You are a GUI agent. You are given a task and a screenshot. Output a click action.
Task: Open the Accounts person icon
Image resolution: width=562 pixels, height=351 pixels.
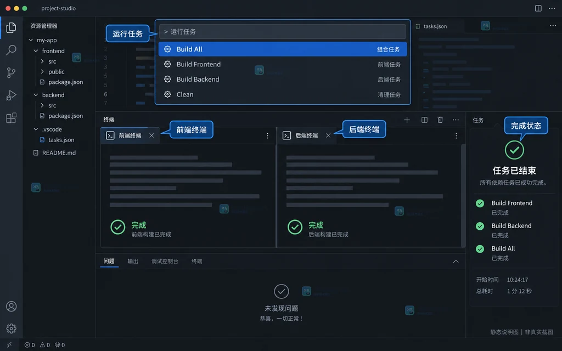click(11, 307)
